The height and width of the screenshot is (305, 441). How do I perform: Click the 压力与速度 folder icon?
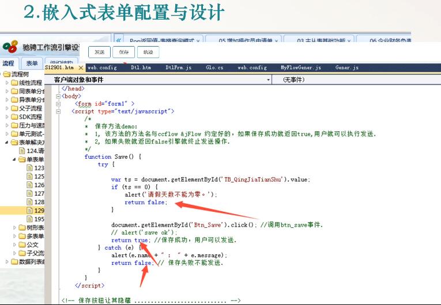[x=14, y=125]
